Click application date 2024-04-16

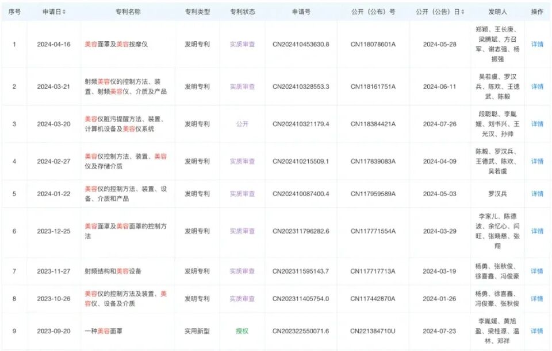point(54,44)
